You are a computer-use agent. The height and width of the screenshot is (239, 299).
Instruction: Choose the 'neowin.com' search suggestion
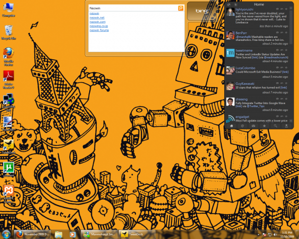pyautogui.click(x=98, y=22)
